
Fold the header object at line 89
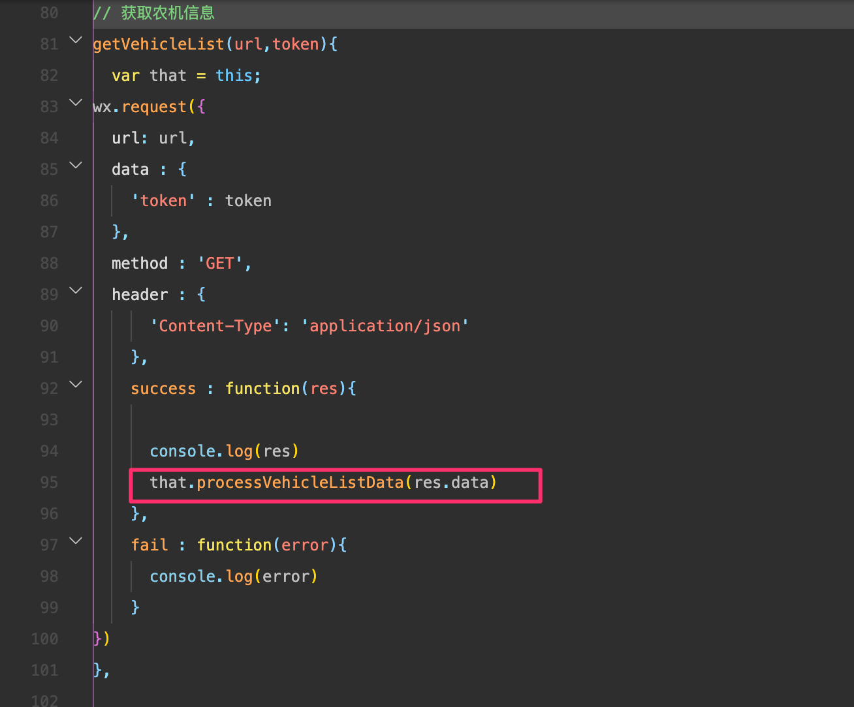[x=76, y=291]
